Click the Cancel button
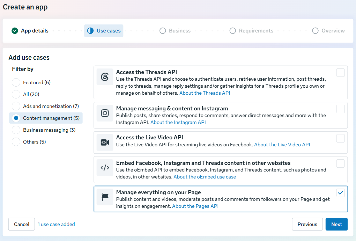356x241 pixels. point(22,224)
